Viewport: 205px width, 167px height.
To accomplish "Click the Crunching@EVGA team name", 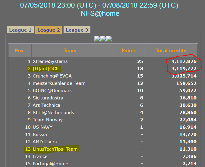I will (x=52, y=76).
